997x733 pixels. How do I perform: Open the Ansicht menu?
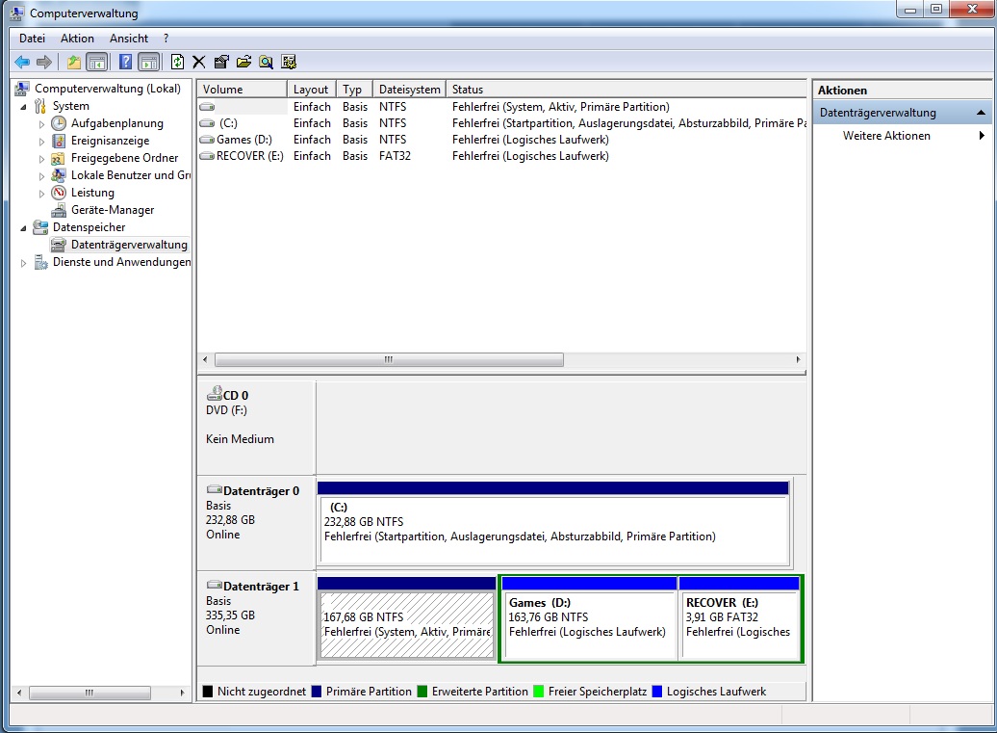128,39
